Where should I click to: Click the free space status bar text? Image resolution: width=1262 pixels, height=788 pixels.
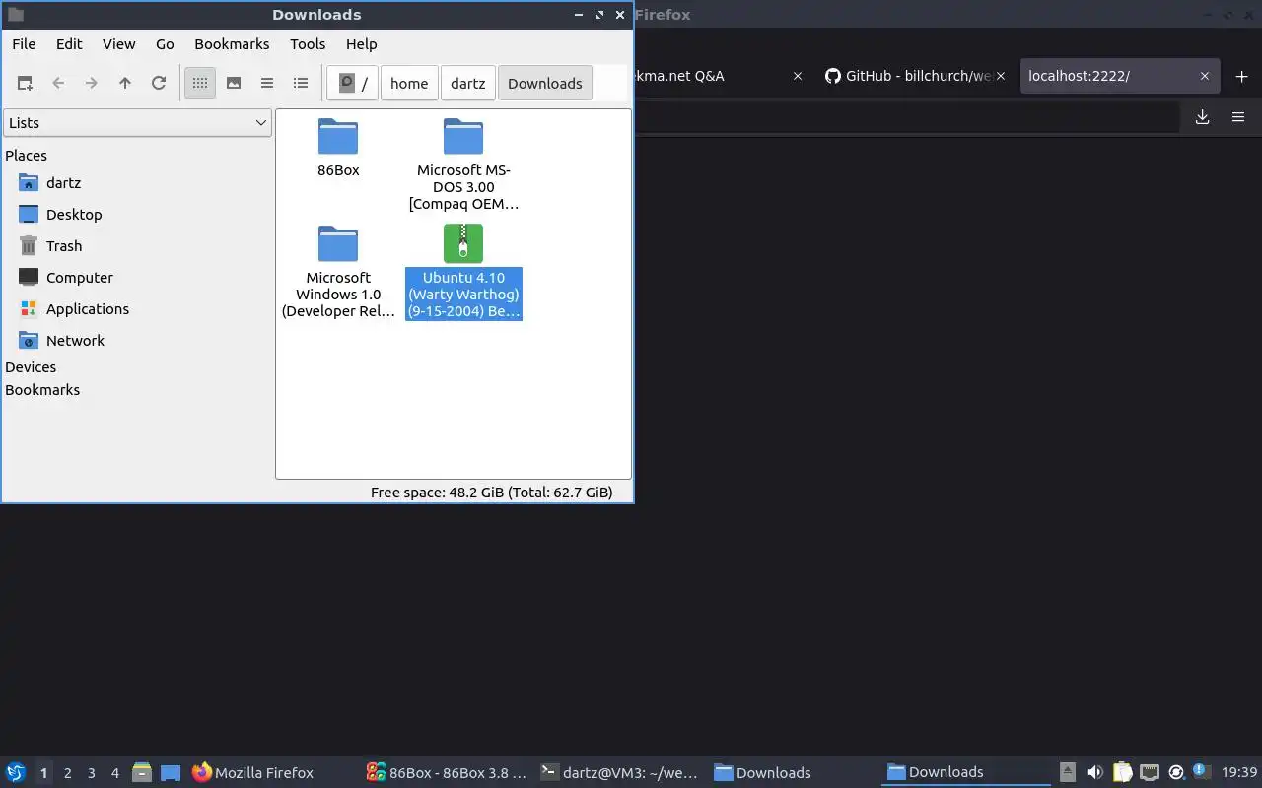pyautogui.click(x=491, y=492)
